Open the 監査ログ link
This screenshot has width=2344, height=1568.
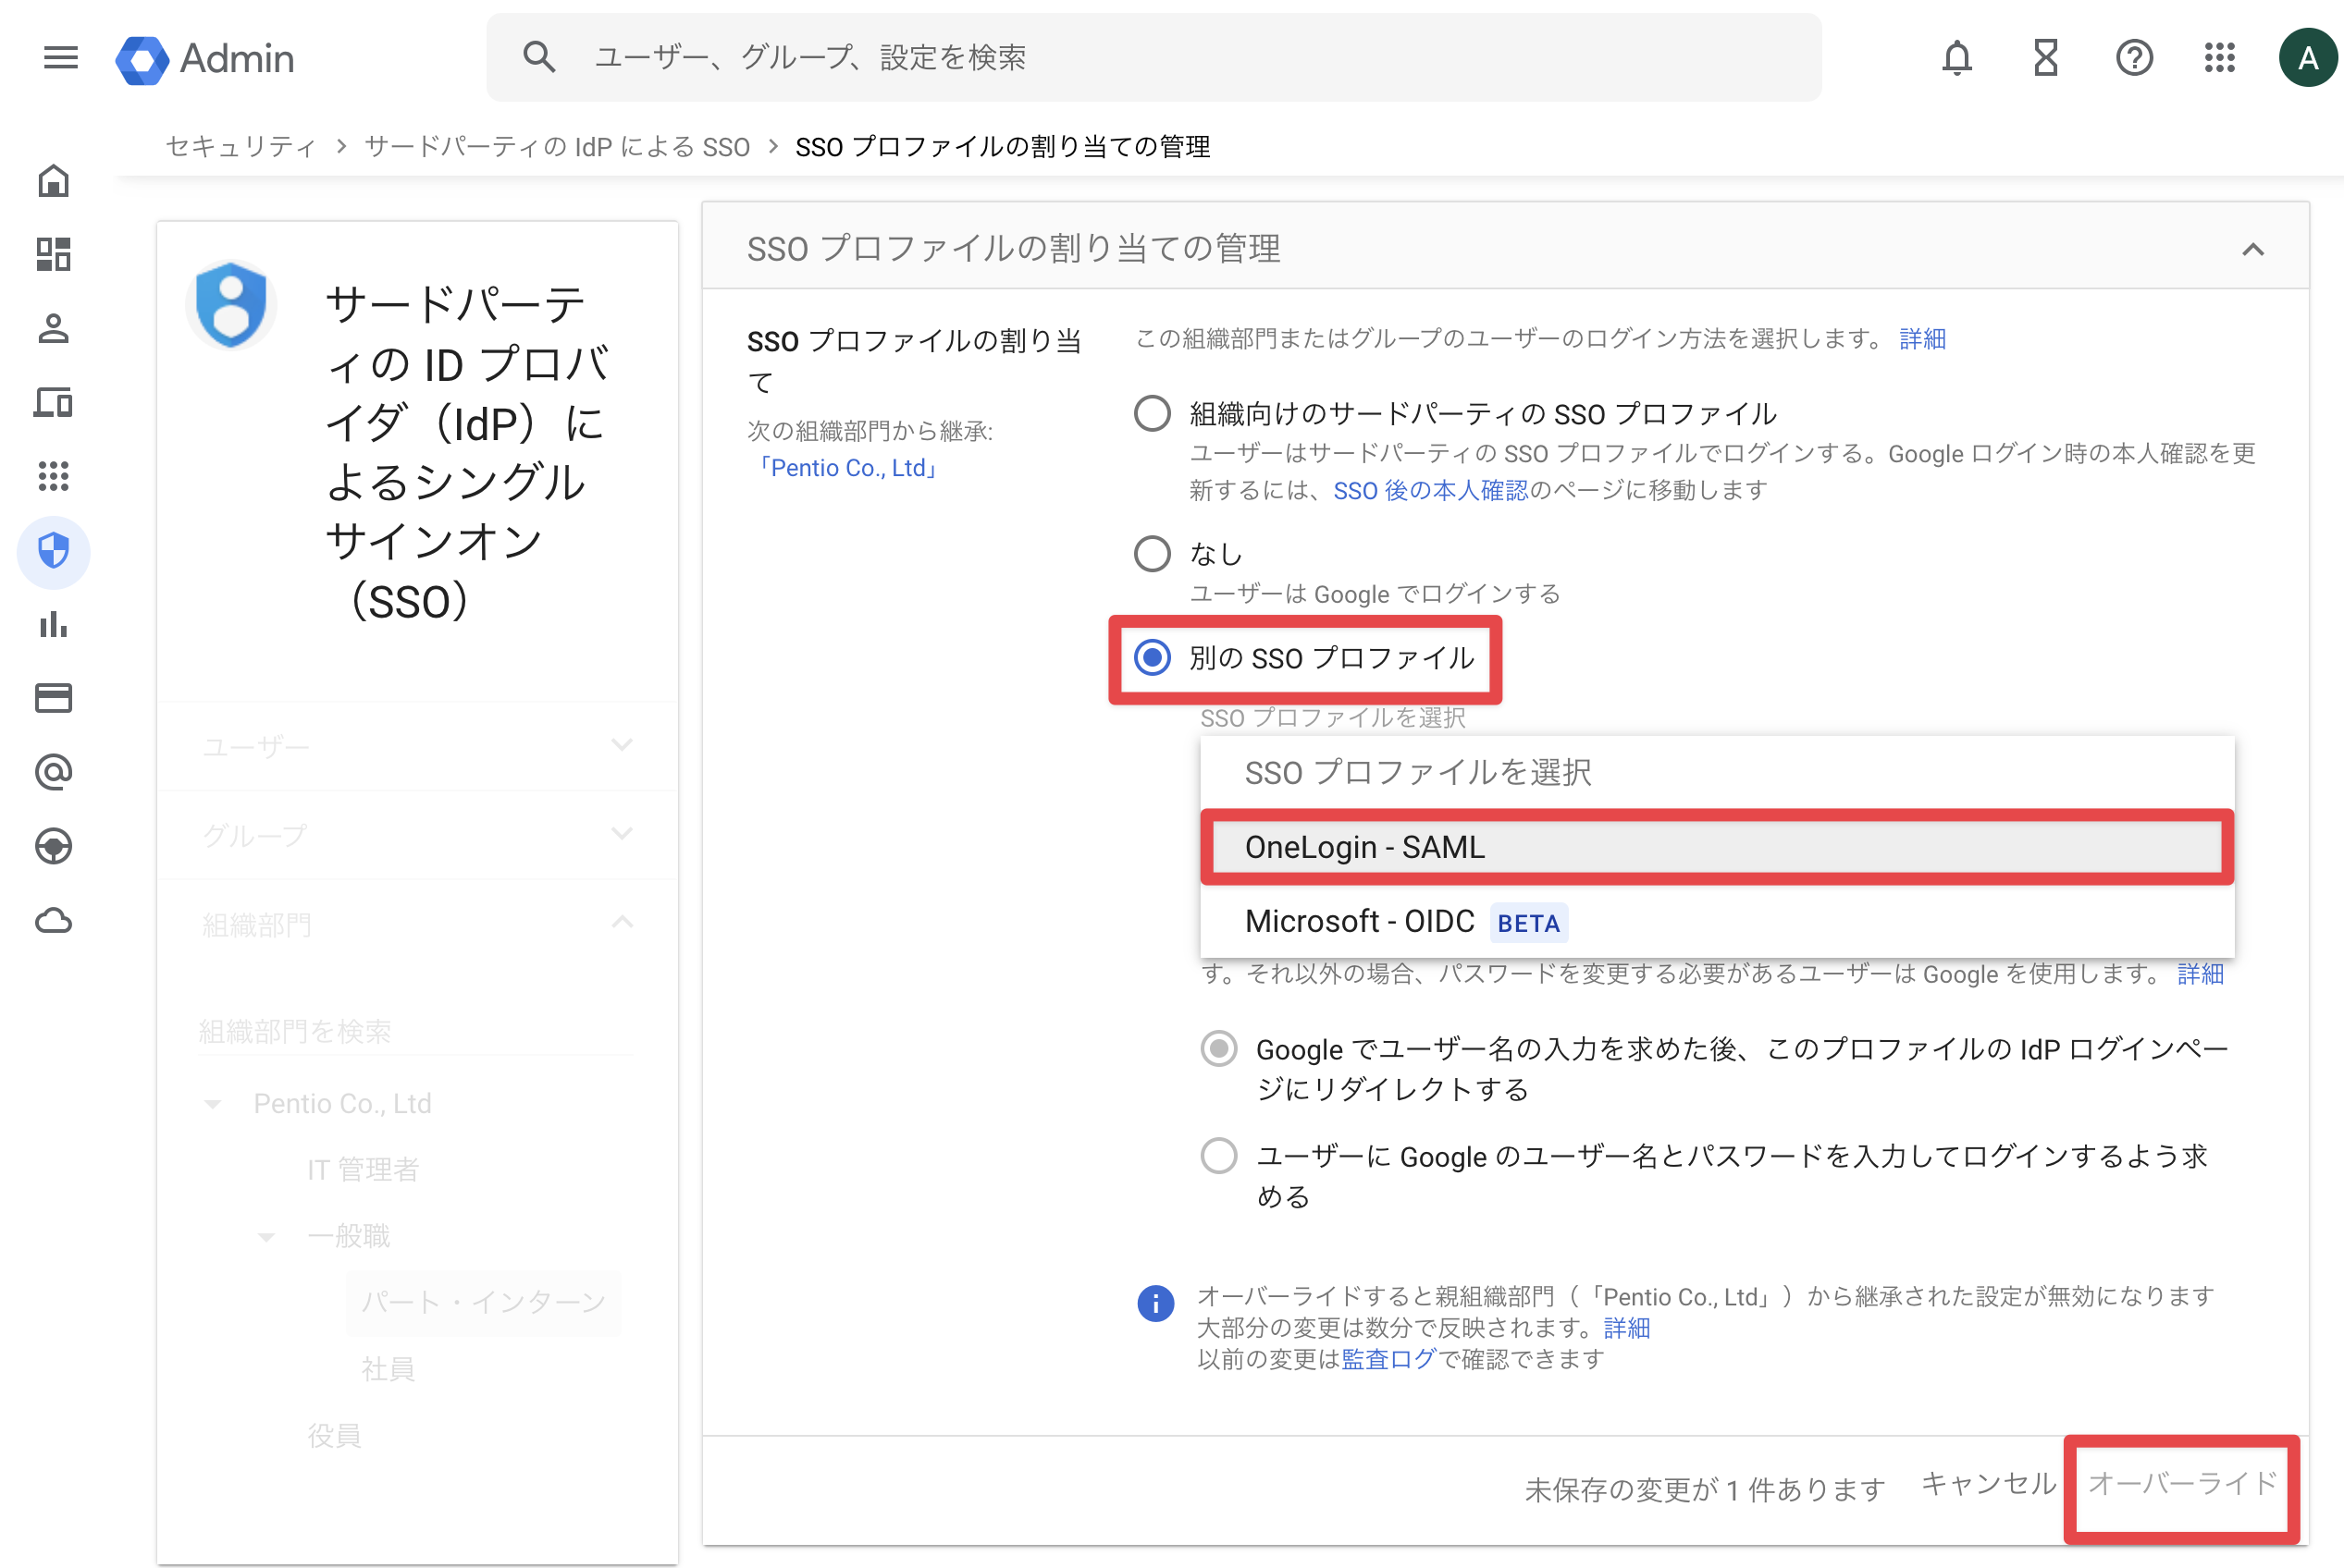click(1388, 1359)
